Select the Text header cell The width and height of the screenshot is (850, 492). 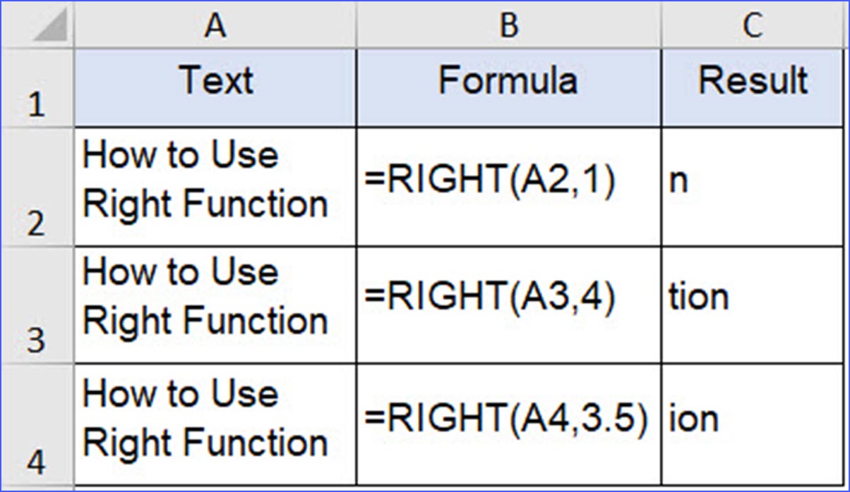(215, 83)
